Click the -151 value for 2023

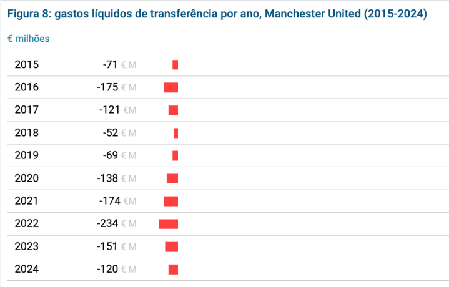click(x=107, y=246)
